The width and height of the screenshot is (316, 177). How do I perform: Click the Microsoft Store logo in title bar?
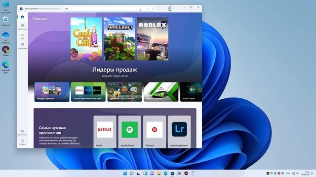[21, 9]
